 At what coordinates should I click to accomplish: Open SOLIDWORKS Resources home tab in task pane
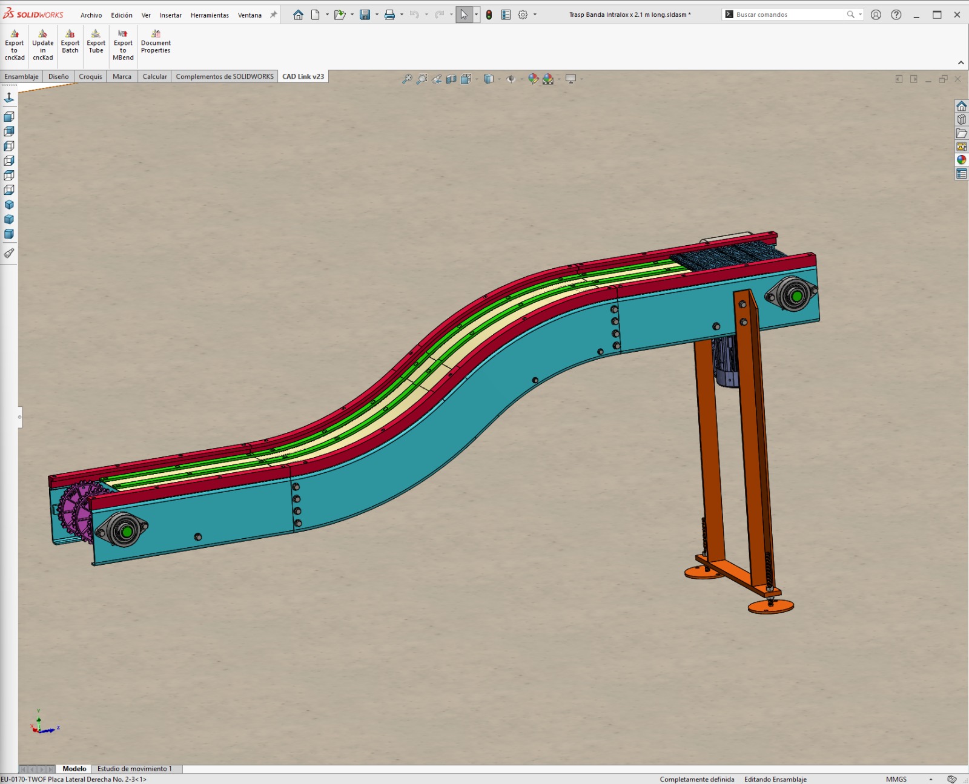tap(961, 106)
